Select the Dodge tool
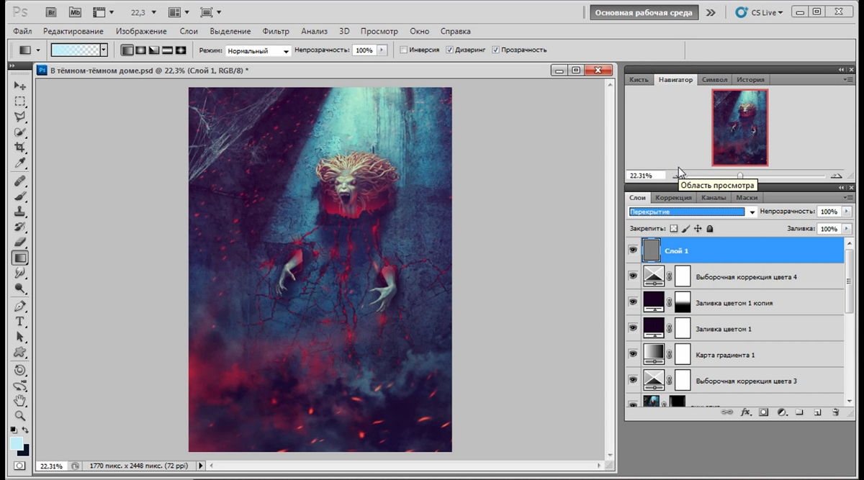864x480 pixels. [x=20, y=289]
